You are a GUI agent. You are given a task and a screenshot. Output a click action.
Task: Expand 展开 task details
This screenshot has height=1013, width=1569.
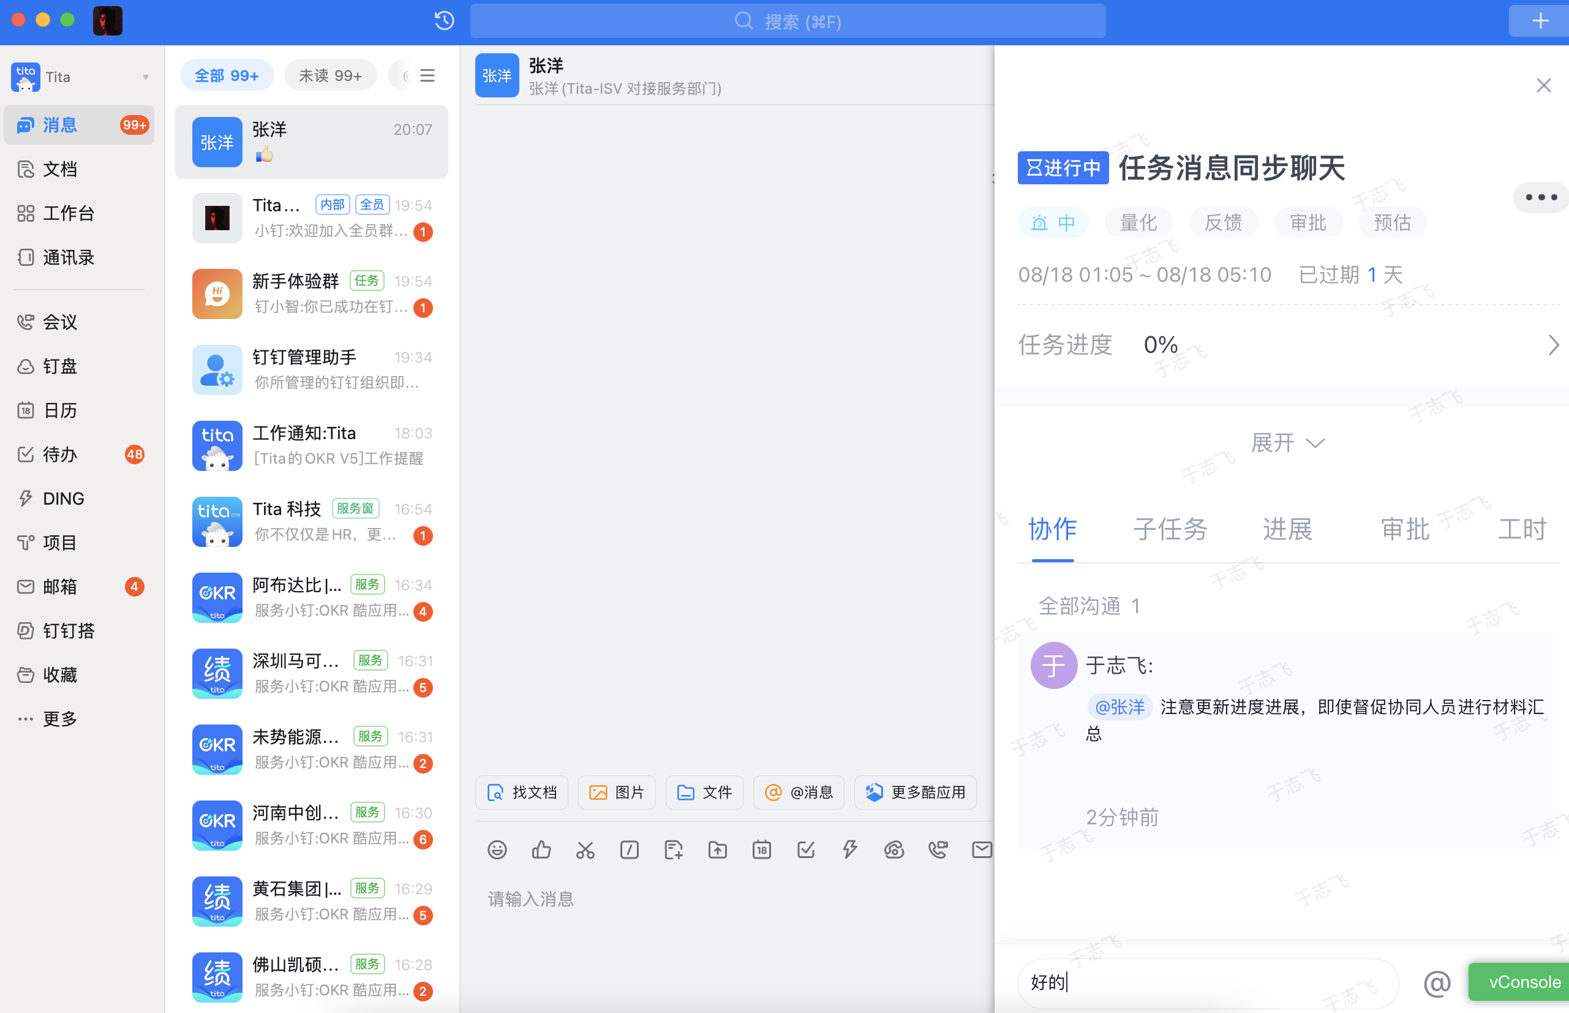point(1287,443)
